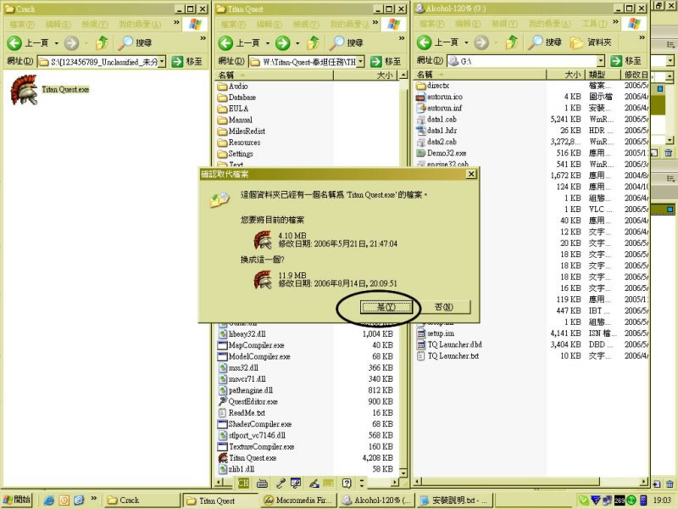
Task: Sort by the 大小 column in Titan Quest window
Action: click(366, 76)
